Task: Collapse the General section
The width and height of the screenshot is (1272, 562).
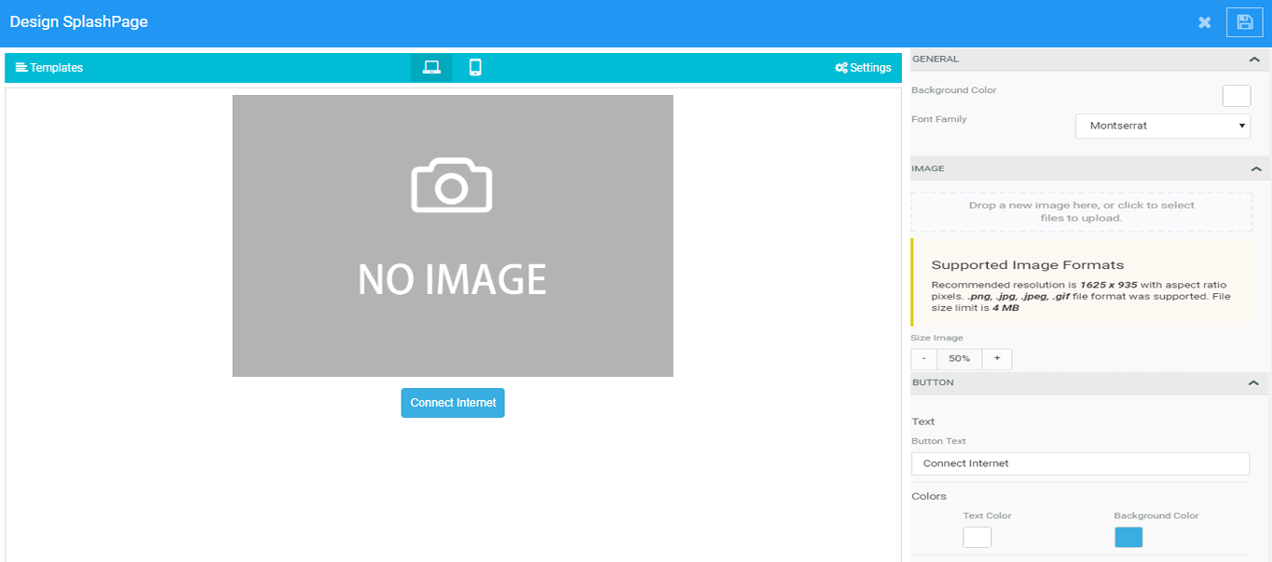Action: tap(1254, 60)
